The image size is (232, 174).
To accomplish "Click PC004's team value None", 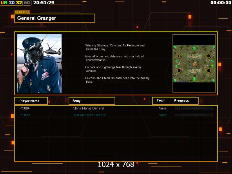I will (162, 108).
